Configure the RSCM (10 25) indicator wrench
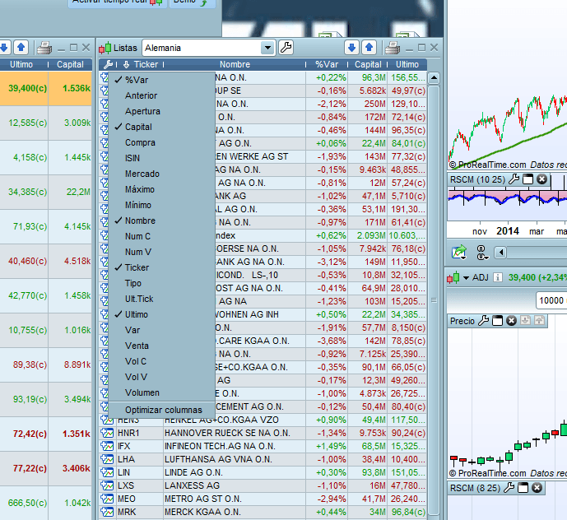The image size is (567, 520). (514, 179)
